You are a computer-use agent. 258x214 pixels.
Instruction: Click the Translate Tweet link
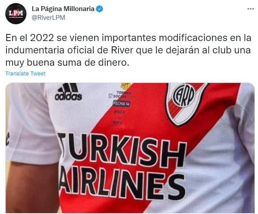[x=26, y=73]
